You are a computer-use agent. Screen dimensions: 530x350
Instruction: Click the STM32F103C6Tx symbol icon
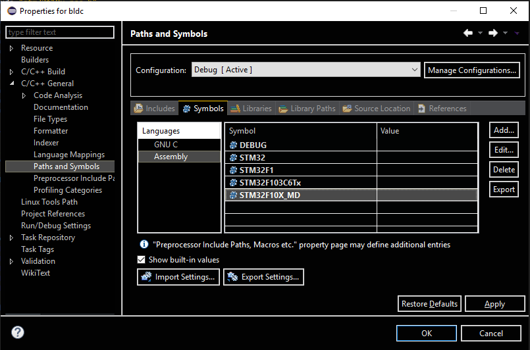233,182
